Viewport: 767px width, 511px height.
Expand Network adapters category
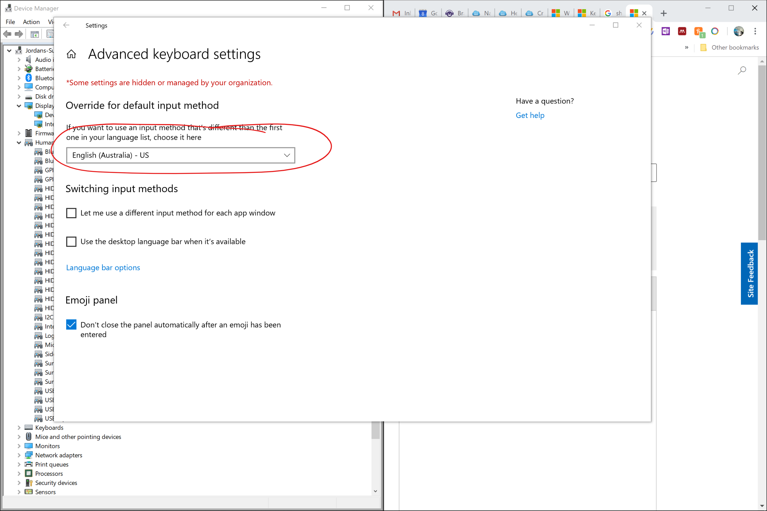coord(19,455)
